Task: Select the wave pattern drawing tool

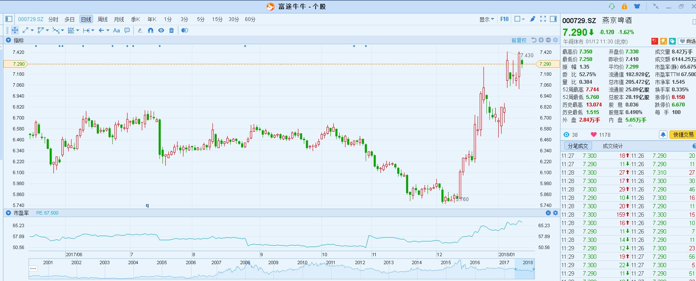Action: (56, 30)
